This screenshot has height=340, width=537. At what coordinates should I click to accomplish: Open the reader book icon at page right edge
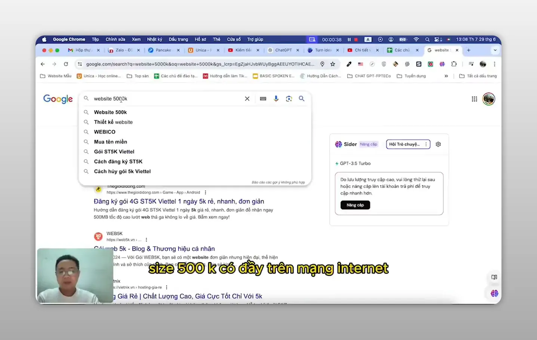(494, 277)
